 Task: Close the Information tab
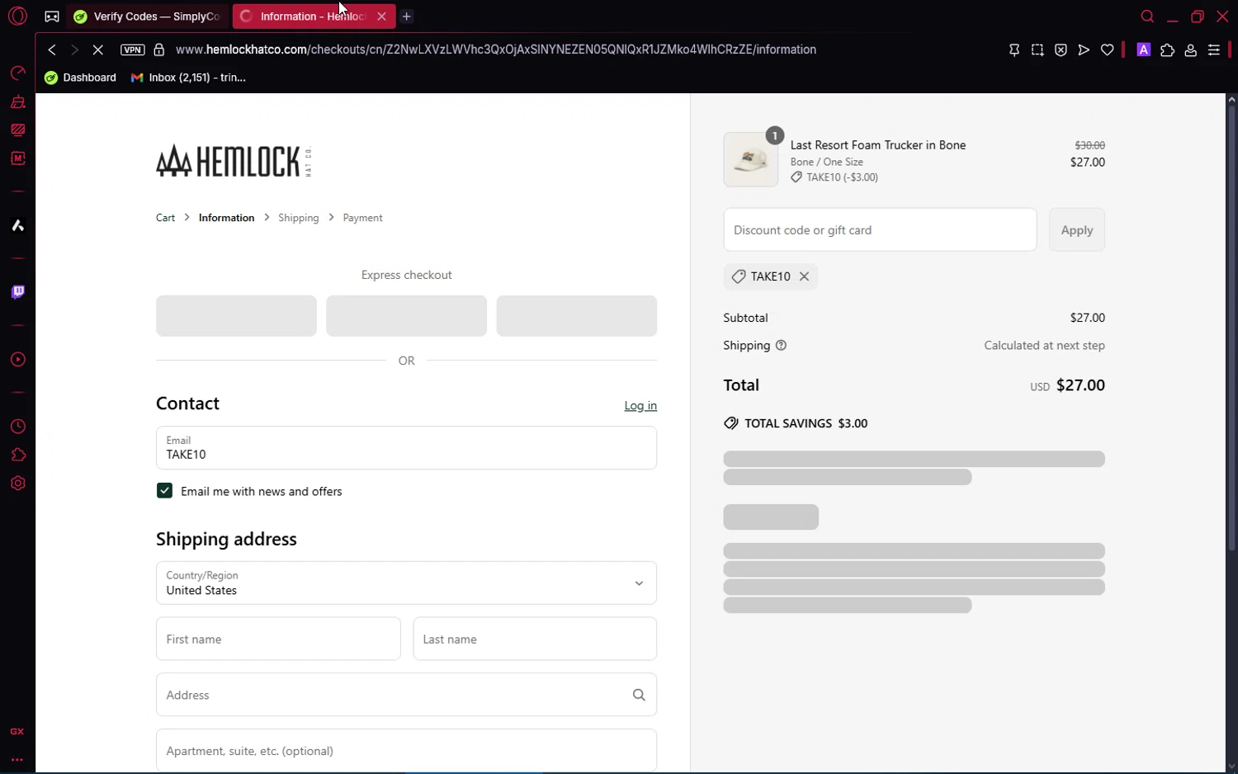pyautogui.click(x=381, y=17)
